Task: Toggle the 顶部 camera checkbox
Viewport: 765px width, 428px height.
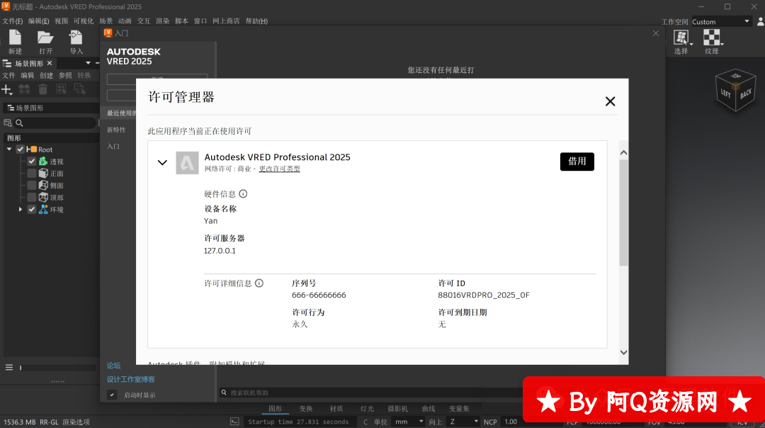Action: click(x=32, y=197)
